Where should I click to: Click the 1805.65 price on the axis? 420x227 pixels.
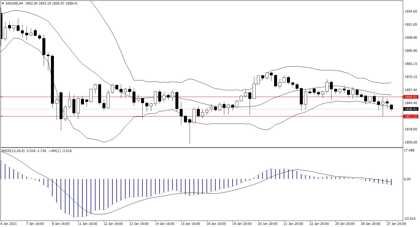tap(411, 142)
